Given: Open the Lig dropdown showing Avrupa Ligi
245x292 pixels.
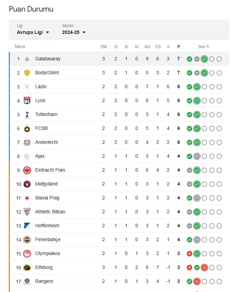Looking at the screenshot, I should (x=33, y=32).
